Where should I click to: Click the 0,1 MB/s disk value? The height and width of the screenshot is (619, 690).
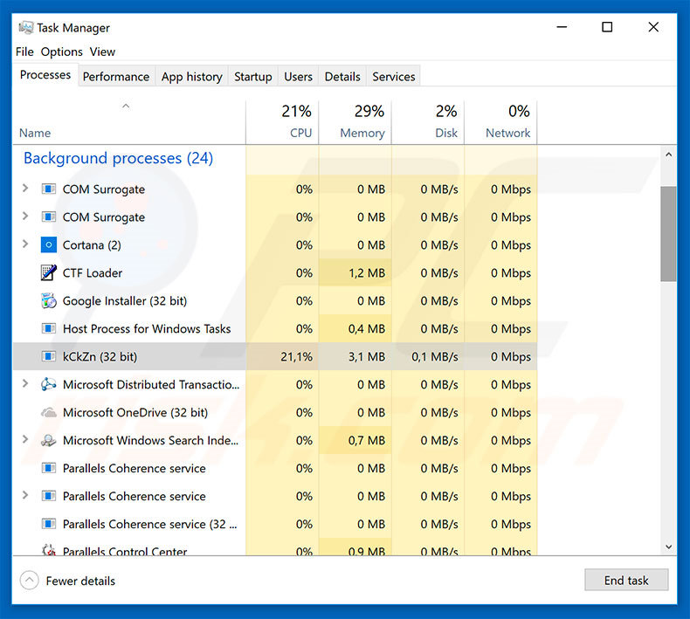[435, 356]
